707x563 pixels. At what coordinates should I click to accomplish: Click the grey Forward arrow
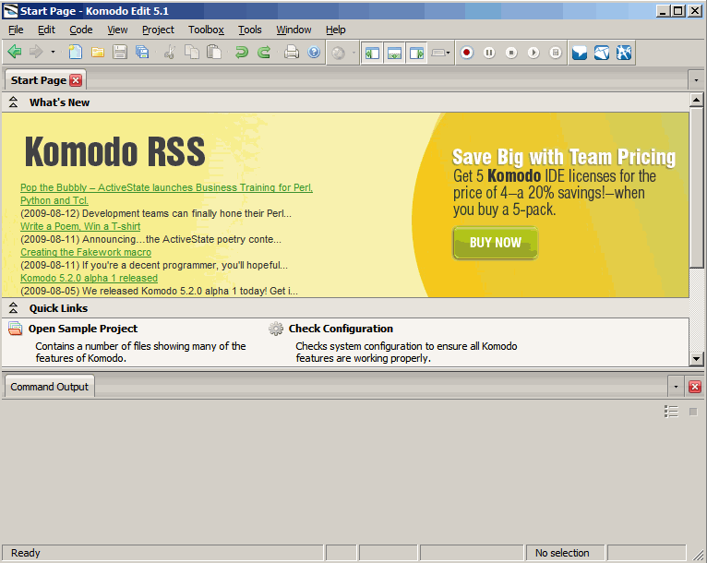click(36, 53)
